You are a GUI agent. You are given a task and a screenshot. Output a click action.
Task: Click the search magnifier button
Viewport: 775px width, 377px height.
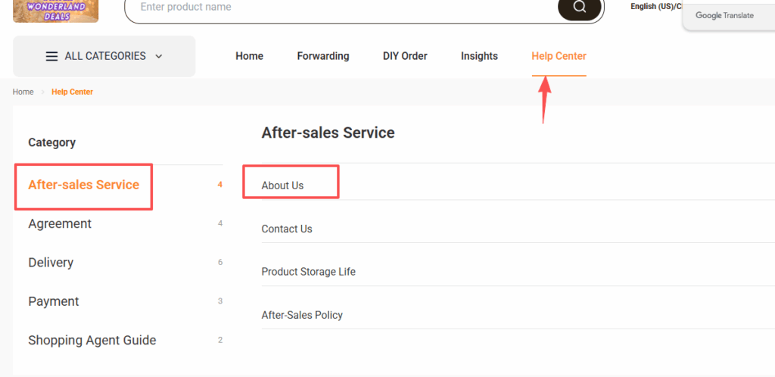pyautogui.click(x=579, y=8)
